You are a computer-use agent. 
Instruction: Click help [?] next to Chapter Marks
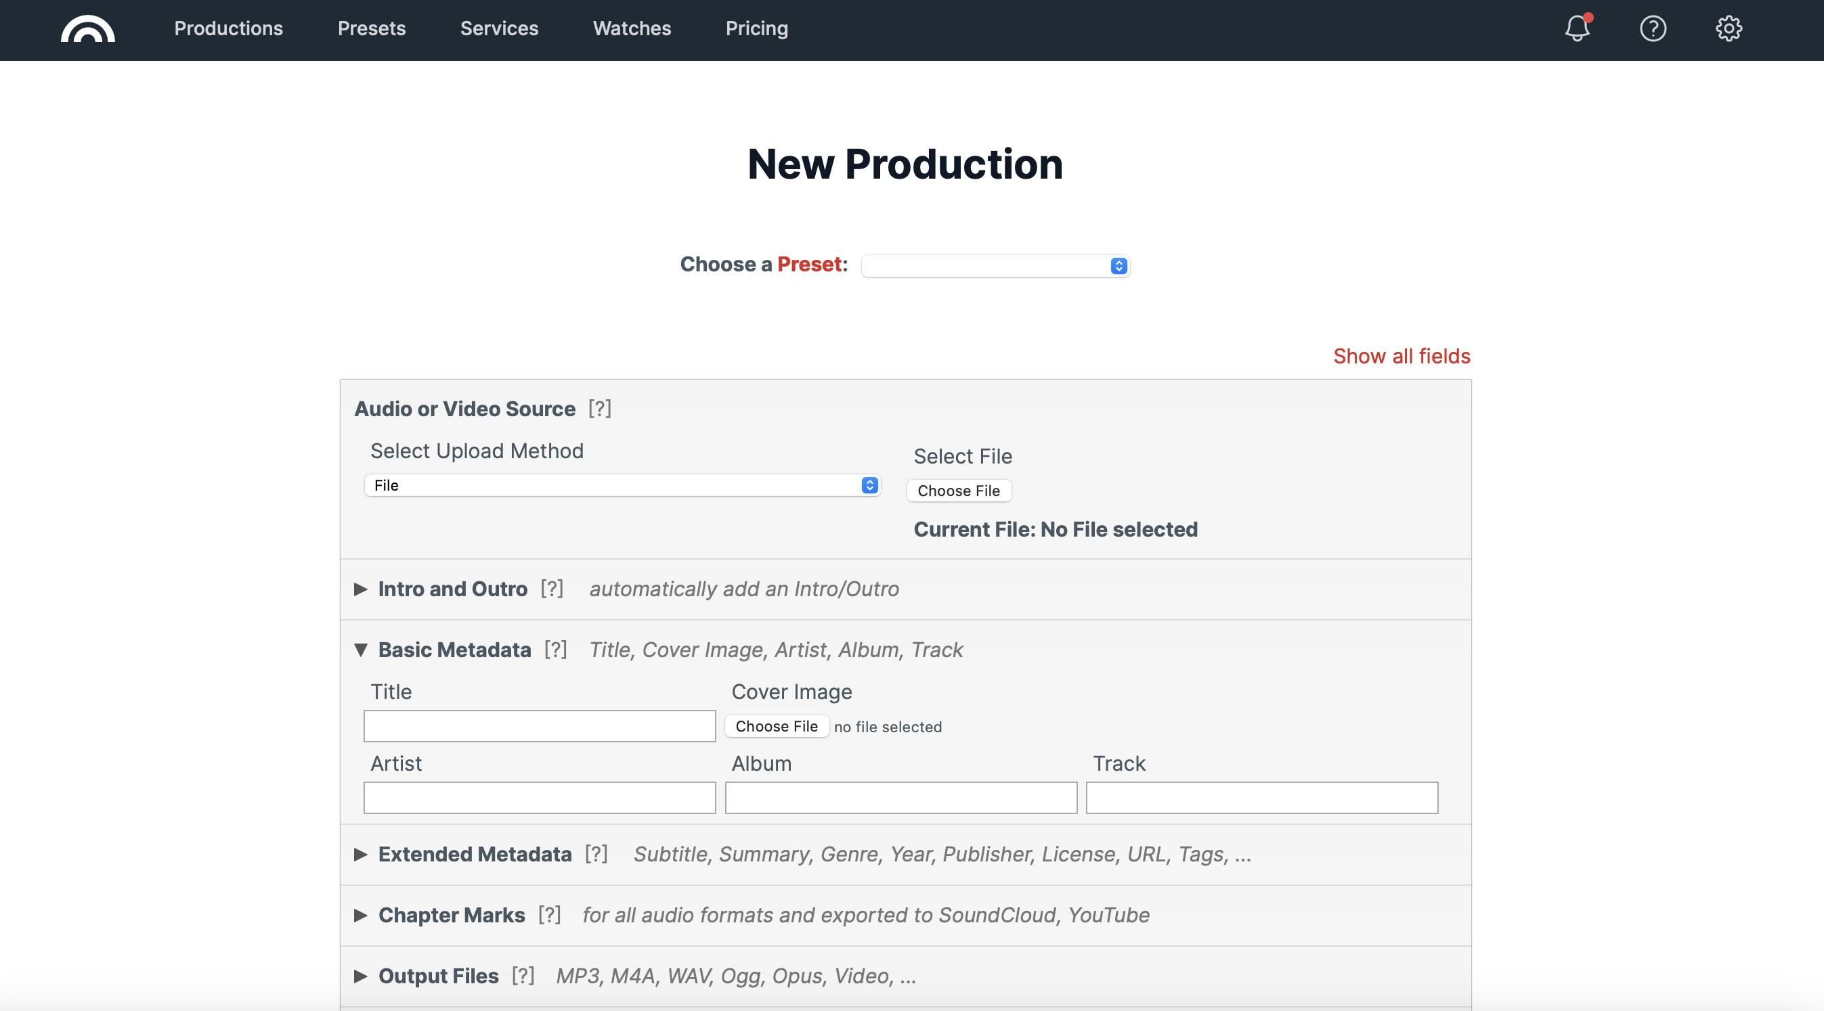549,915
